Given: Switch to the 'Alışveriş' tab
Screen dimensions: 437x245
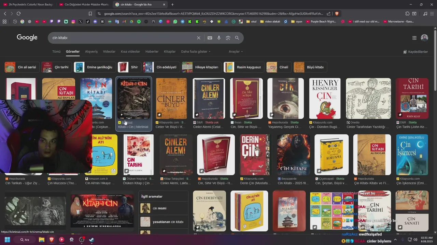Looking at the screenshot, I should point(91,52).
